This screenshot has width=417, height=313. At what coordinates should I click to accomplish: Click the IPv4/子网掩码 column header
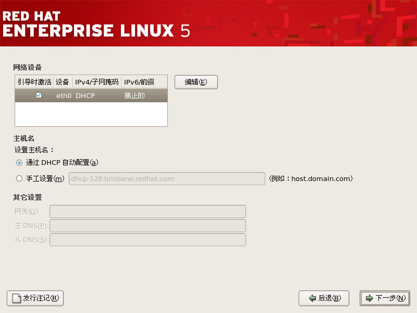tap(97, 82)
